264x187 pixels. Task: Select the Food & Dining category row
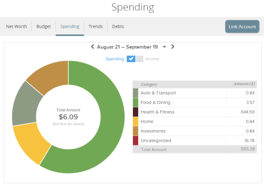tap(195, 102)
